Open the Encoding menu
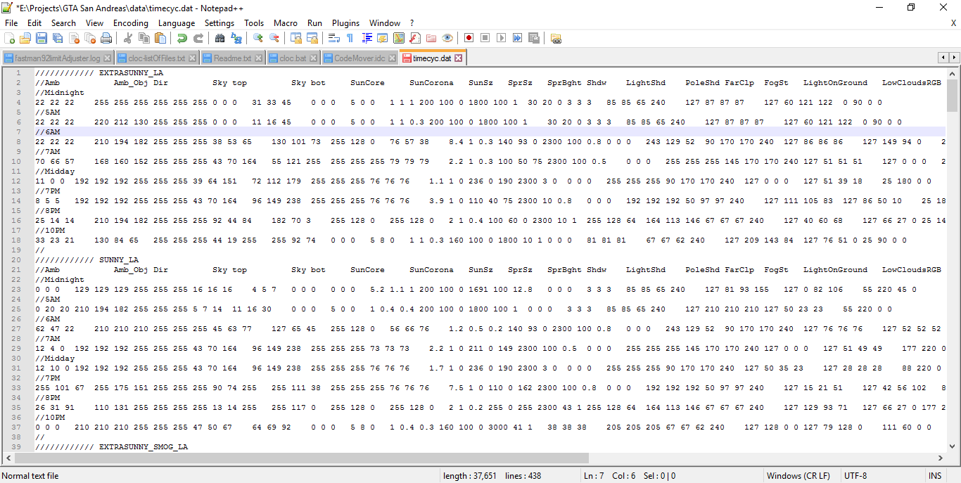This screenshot has width=961, height=483. (x=131, y=23)
